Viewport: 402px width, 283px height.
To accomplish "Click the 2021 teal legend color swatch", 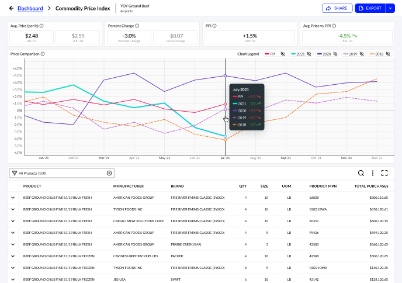I will point(293,54).
